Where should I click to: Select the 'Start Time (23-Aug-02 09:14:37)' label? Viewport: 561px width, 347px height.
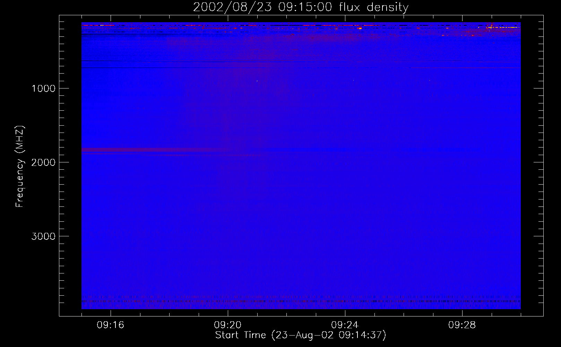pos(301,335)
